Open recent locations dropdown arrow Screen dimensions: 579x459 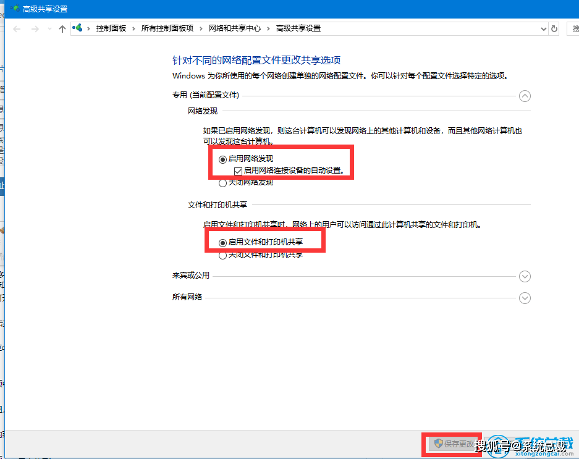click(49, 29)
